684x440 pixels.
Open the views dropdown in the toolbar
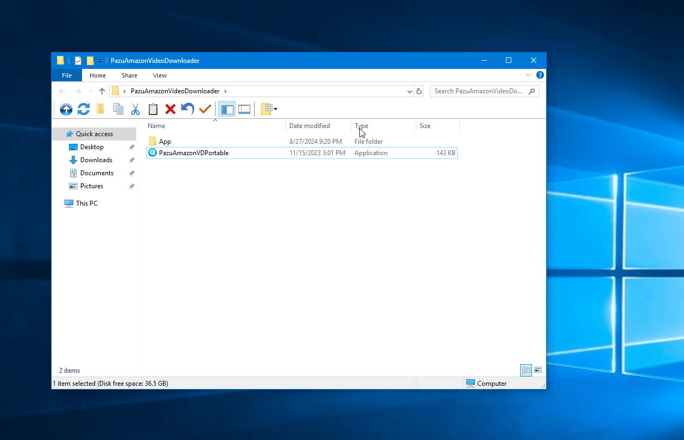[269, 109]
